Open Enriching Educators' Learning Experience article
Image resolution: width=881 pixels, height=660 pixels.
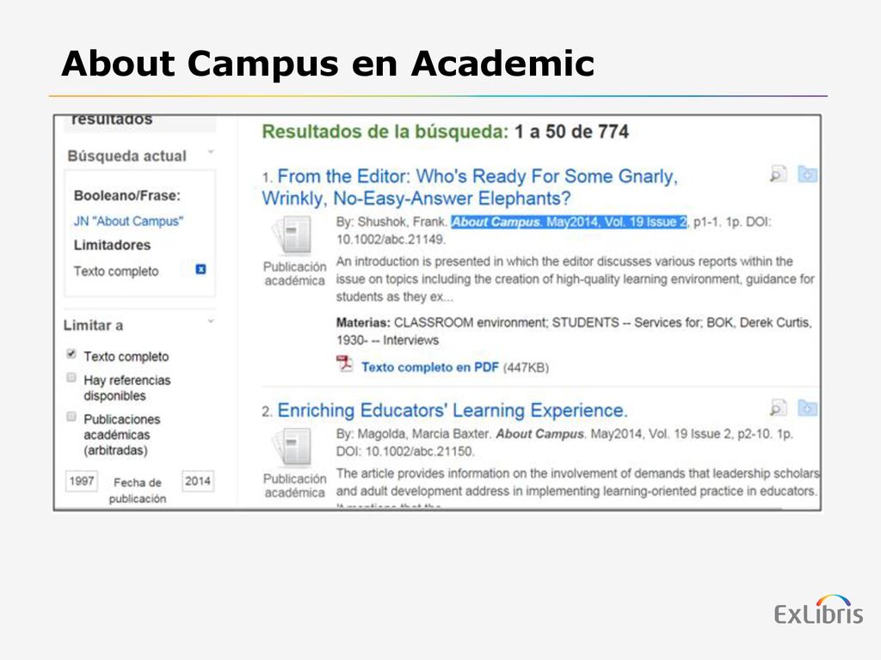click(x=453, y=410)
